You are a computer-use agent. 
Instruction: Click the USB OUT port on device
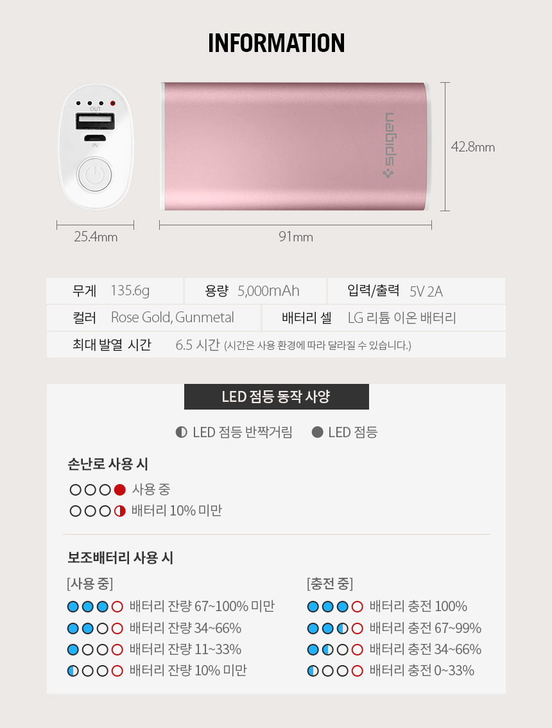[x=95, y=121]
